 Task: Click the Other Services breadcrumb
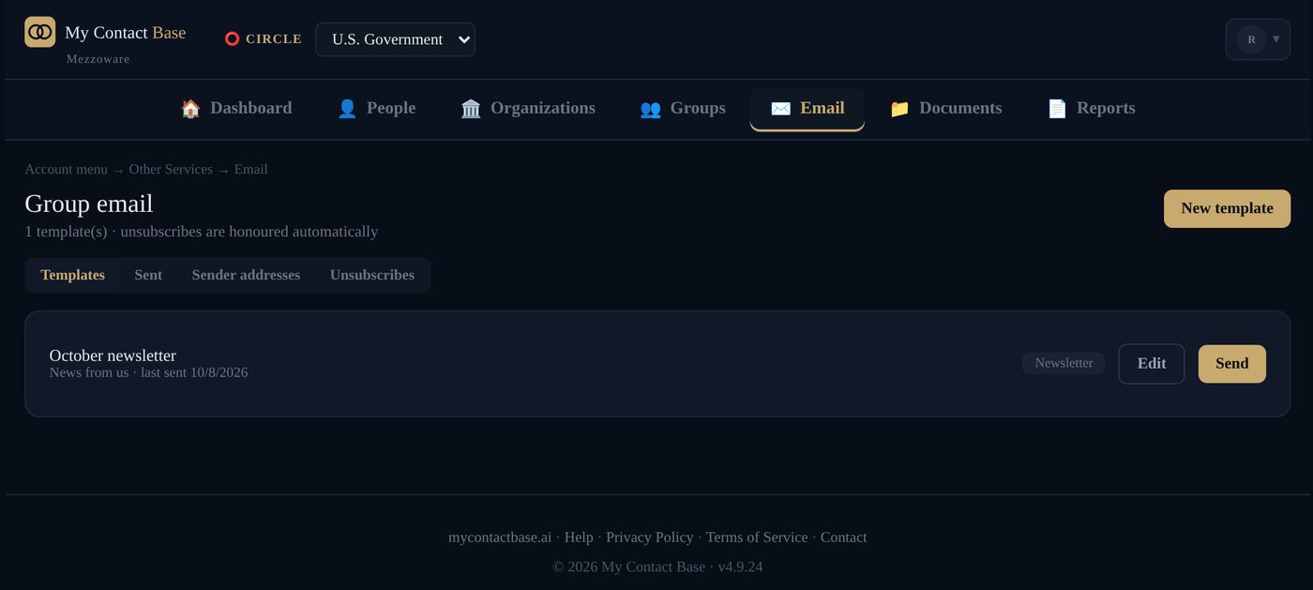(171, 169)
